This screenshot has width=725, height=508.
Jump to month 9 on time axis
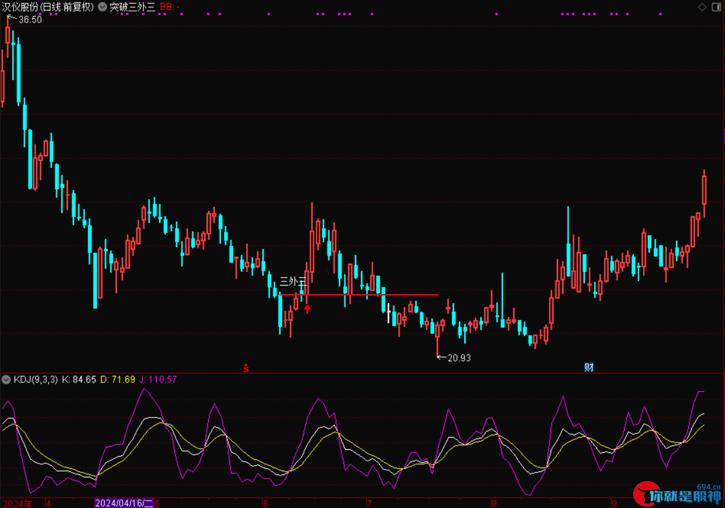click(614, 503)
